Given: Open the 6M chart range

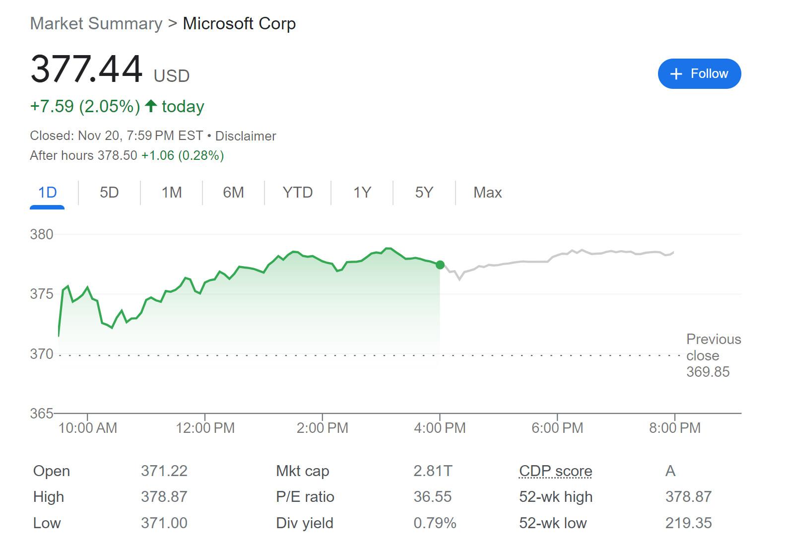Looking at the screenshot, I should pos(233,193).
